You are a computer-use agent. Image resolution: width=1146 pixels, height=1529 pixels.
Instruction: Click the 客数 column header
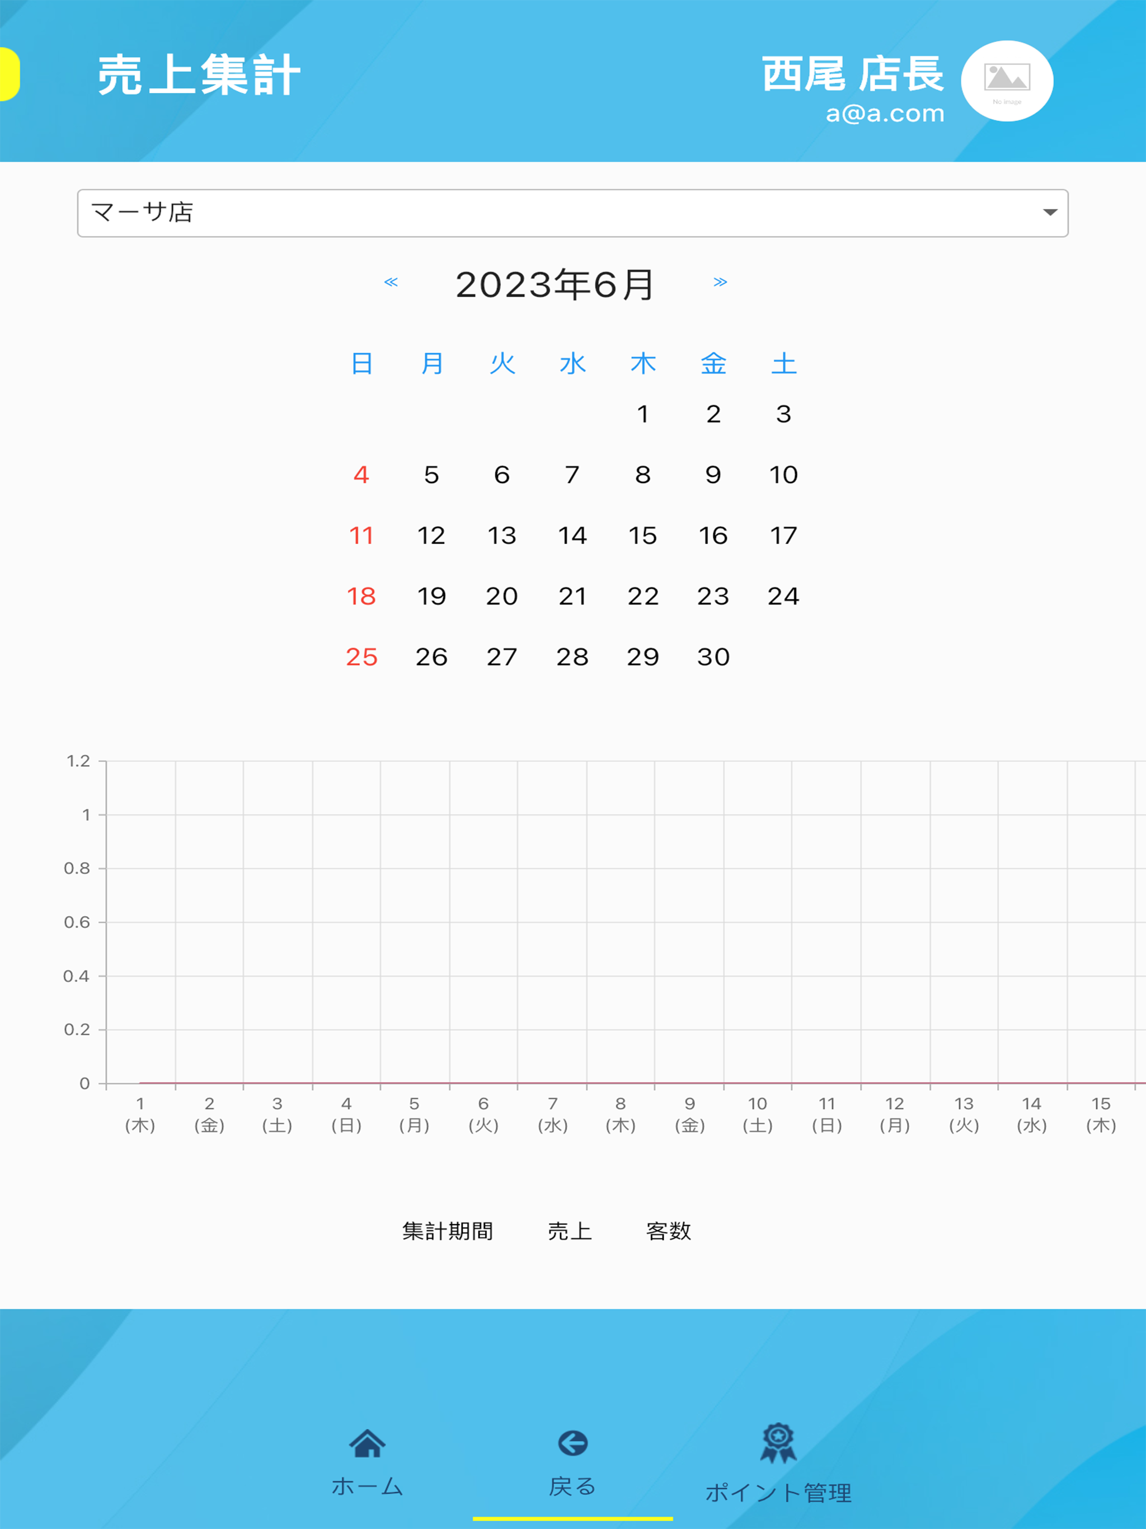click(668, 1231)
